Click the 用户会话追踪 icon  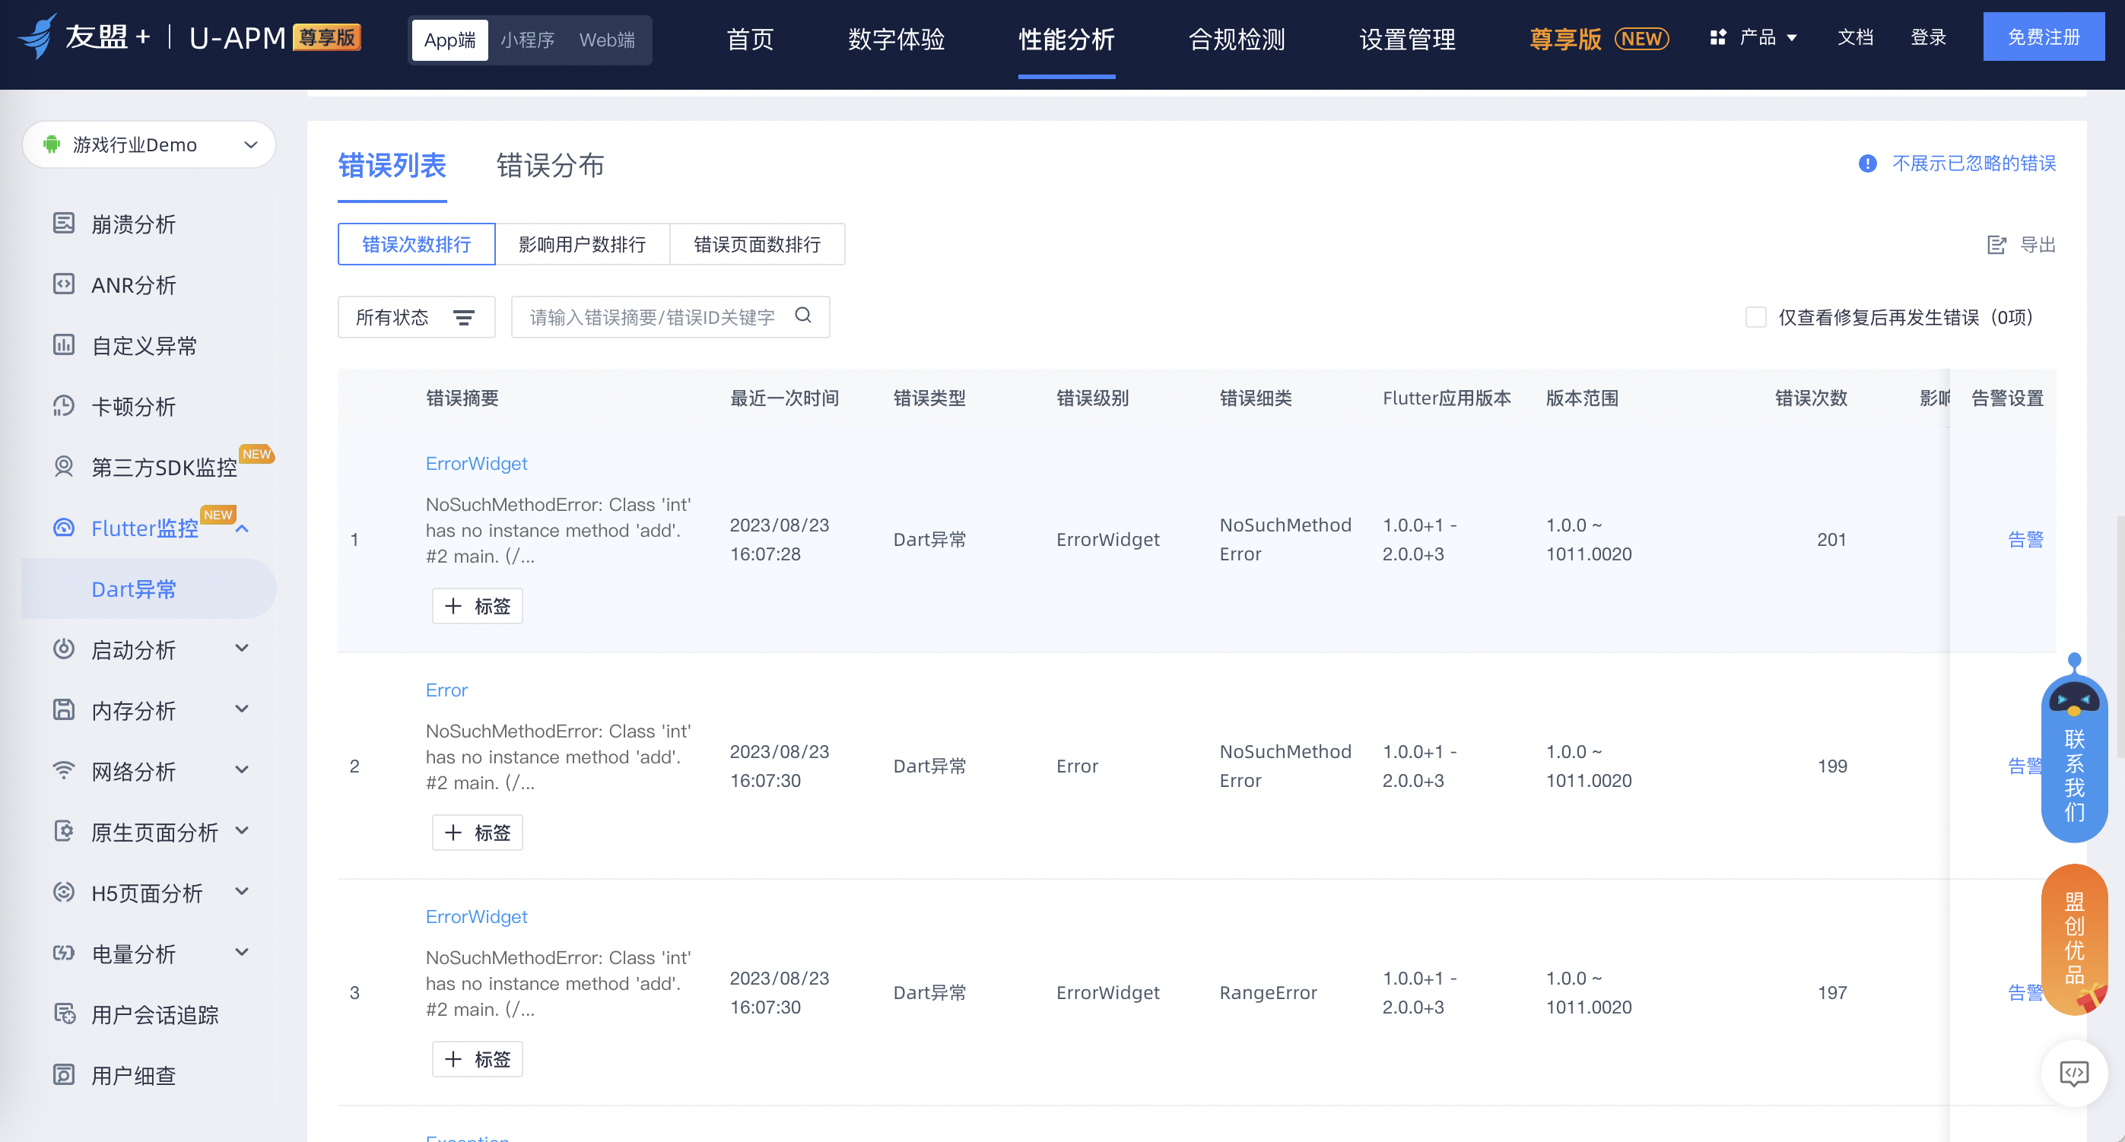pyautogui.click(x=64, y=1014)
